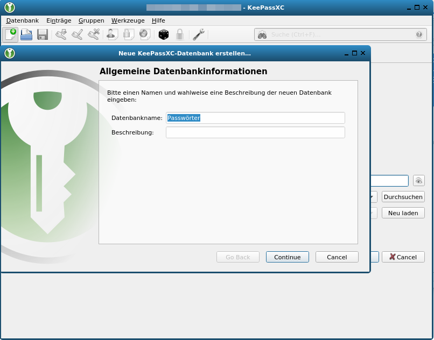Open settings using the wrench icon
This screenshot has height=340, width=434.
point(198,34)
